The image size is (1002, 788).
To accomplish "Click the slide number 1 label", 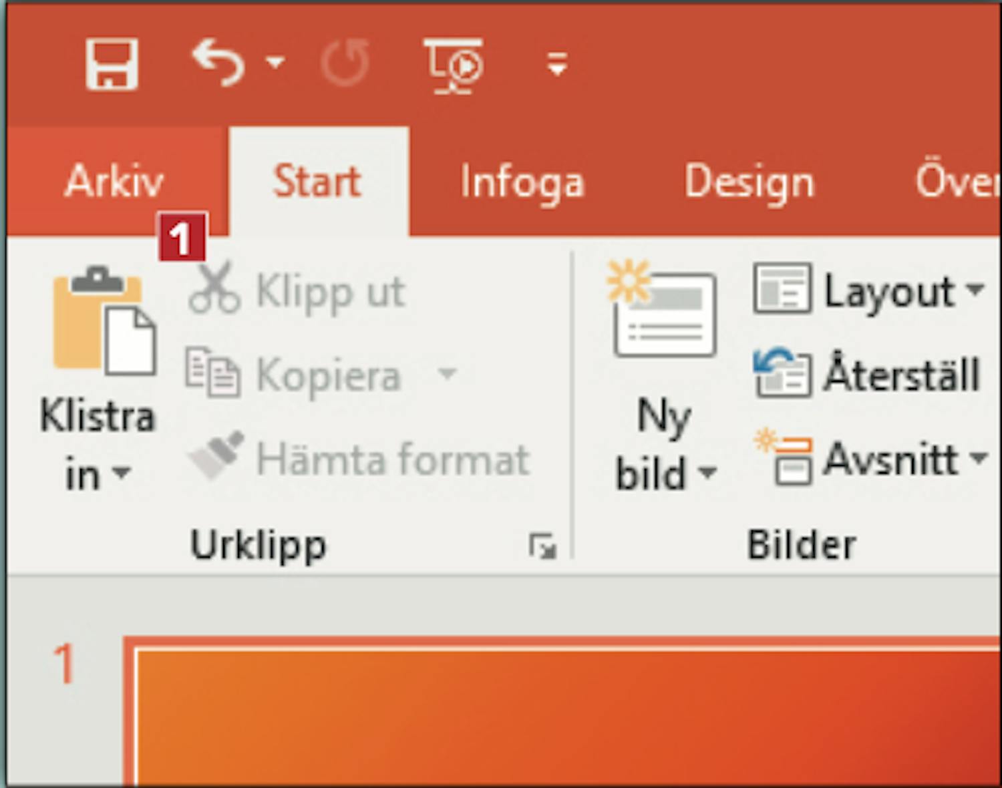I will click(x=64, y=664).
